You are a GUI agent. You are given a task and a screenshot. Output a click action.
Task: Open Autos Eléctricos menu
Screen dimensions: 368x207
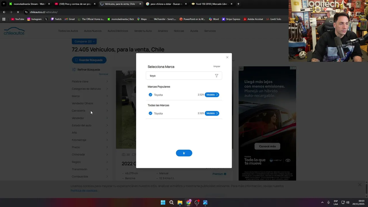(x=118, y=31)
